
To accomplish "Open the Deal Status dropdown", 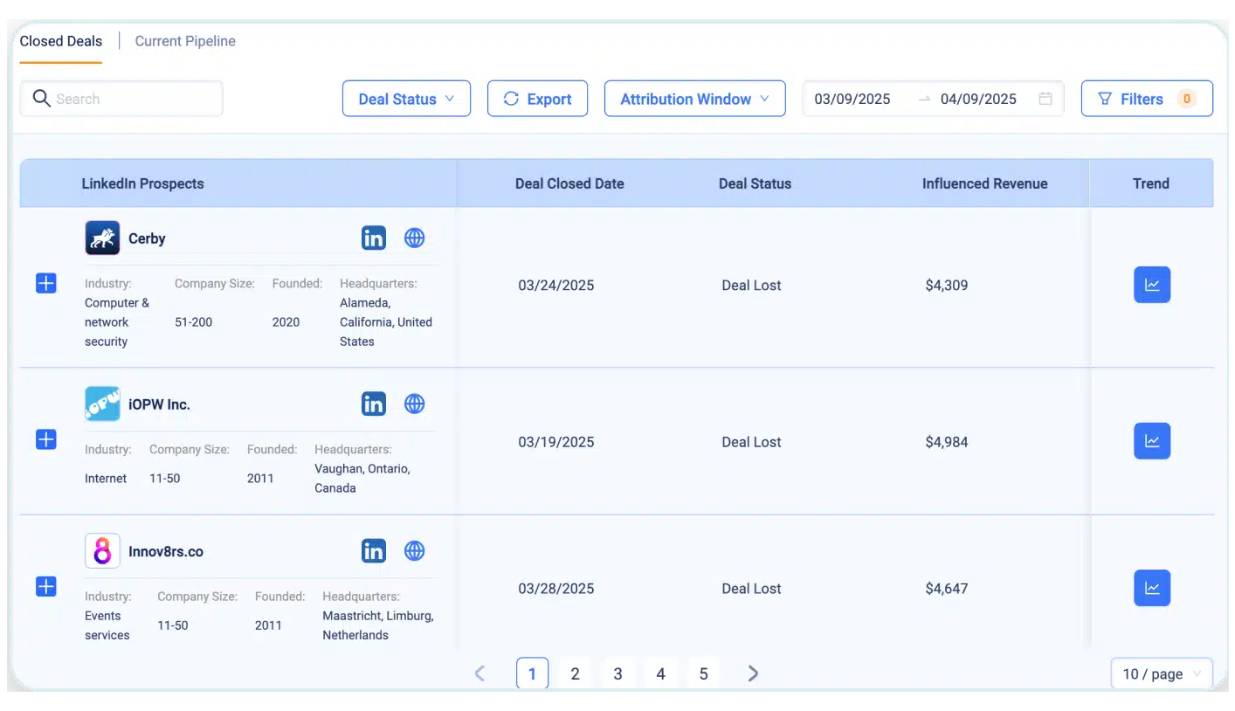I will click(406, 99).
